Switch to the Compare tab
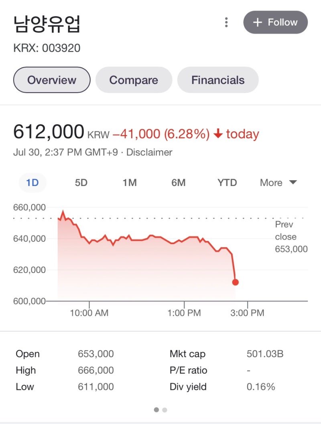Screen dimensions: 321x424 pos(134,80)
